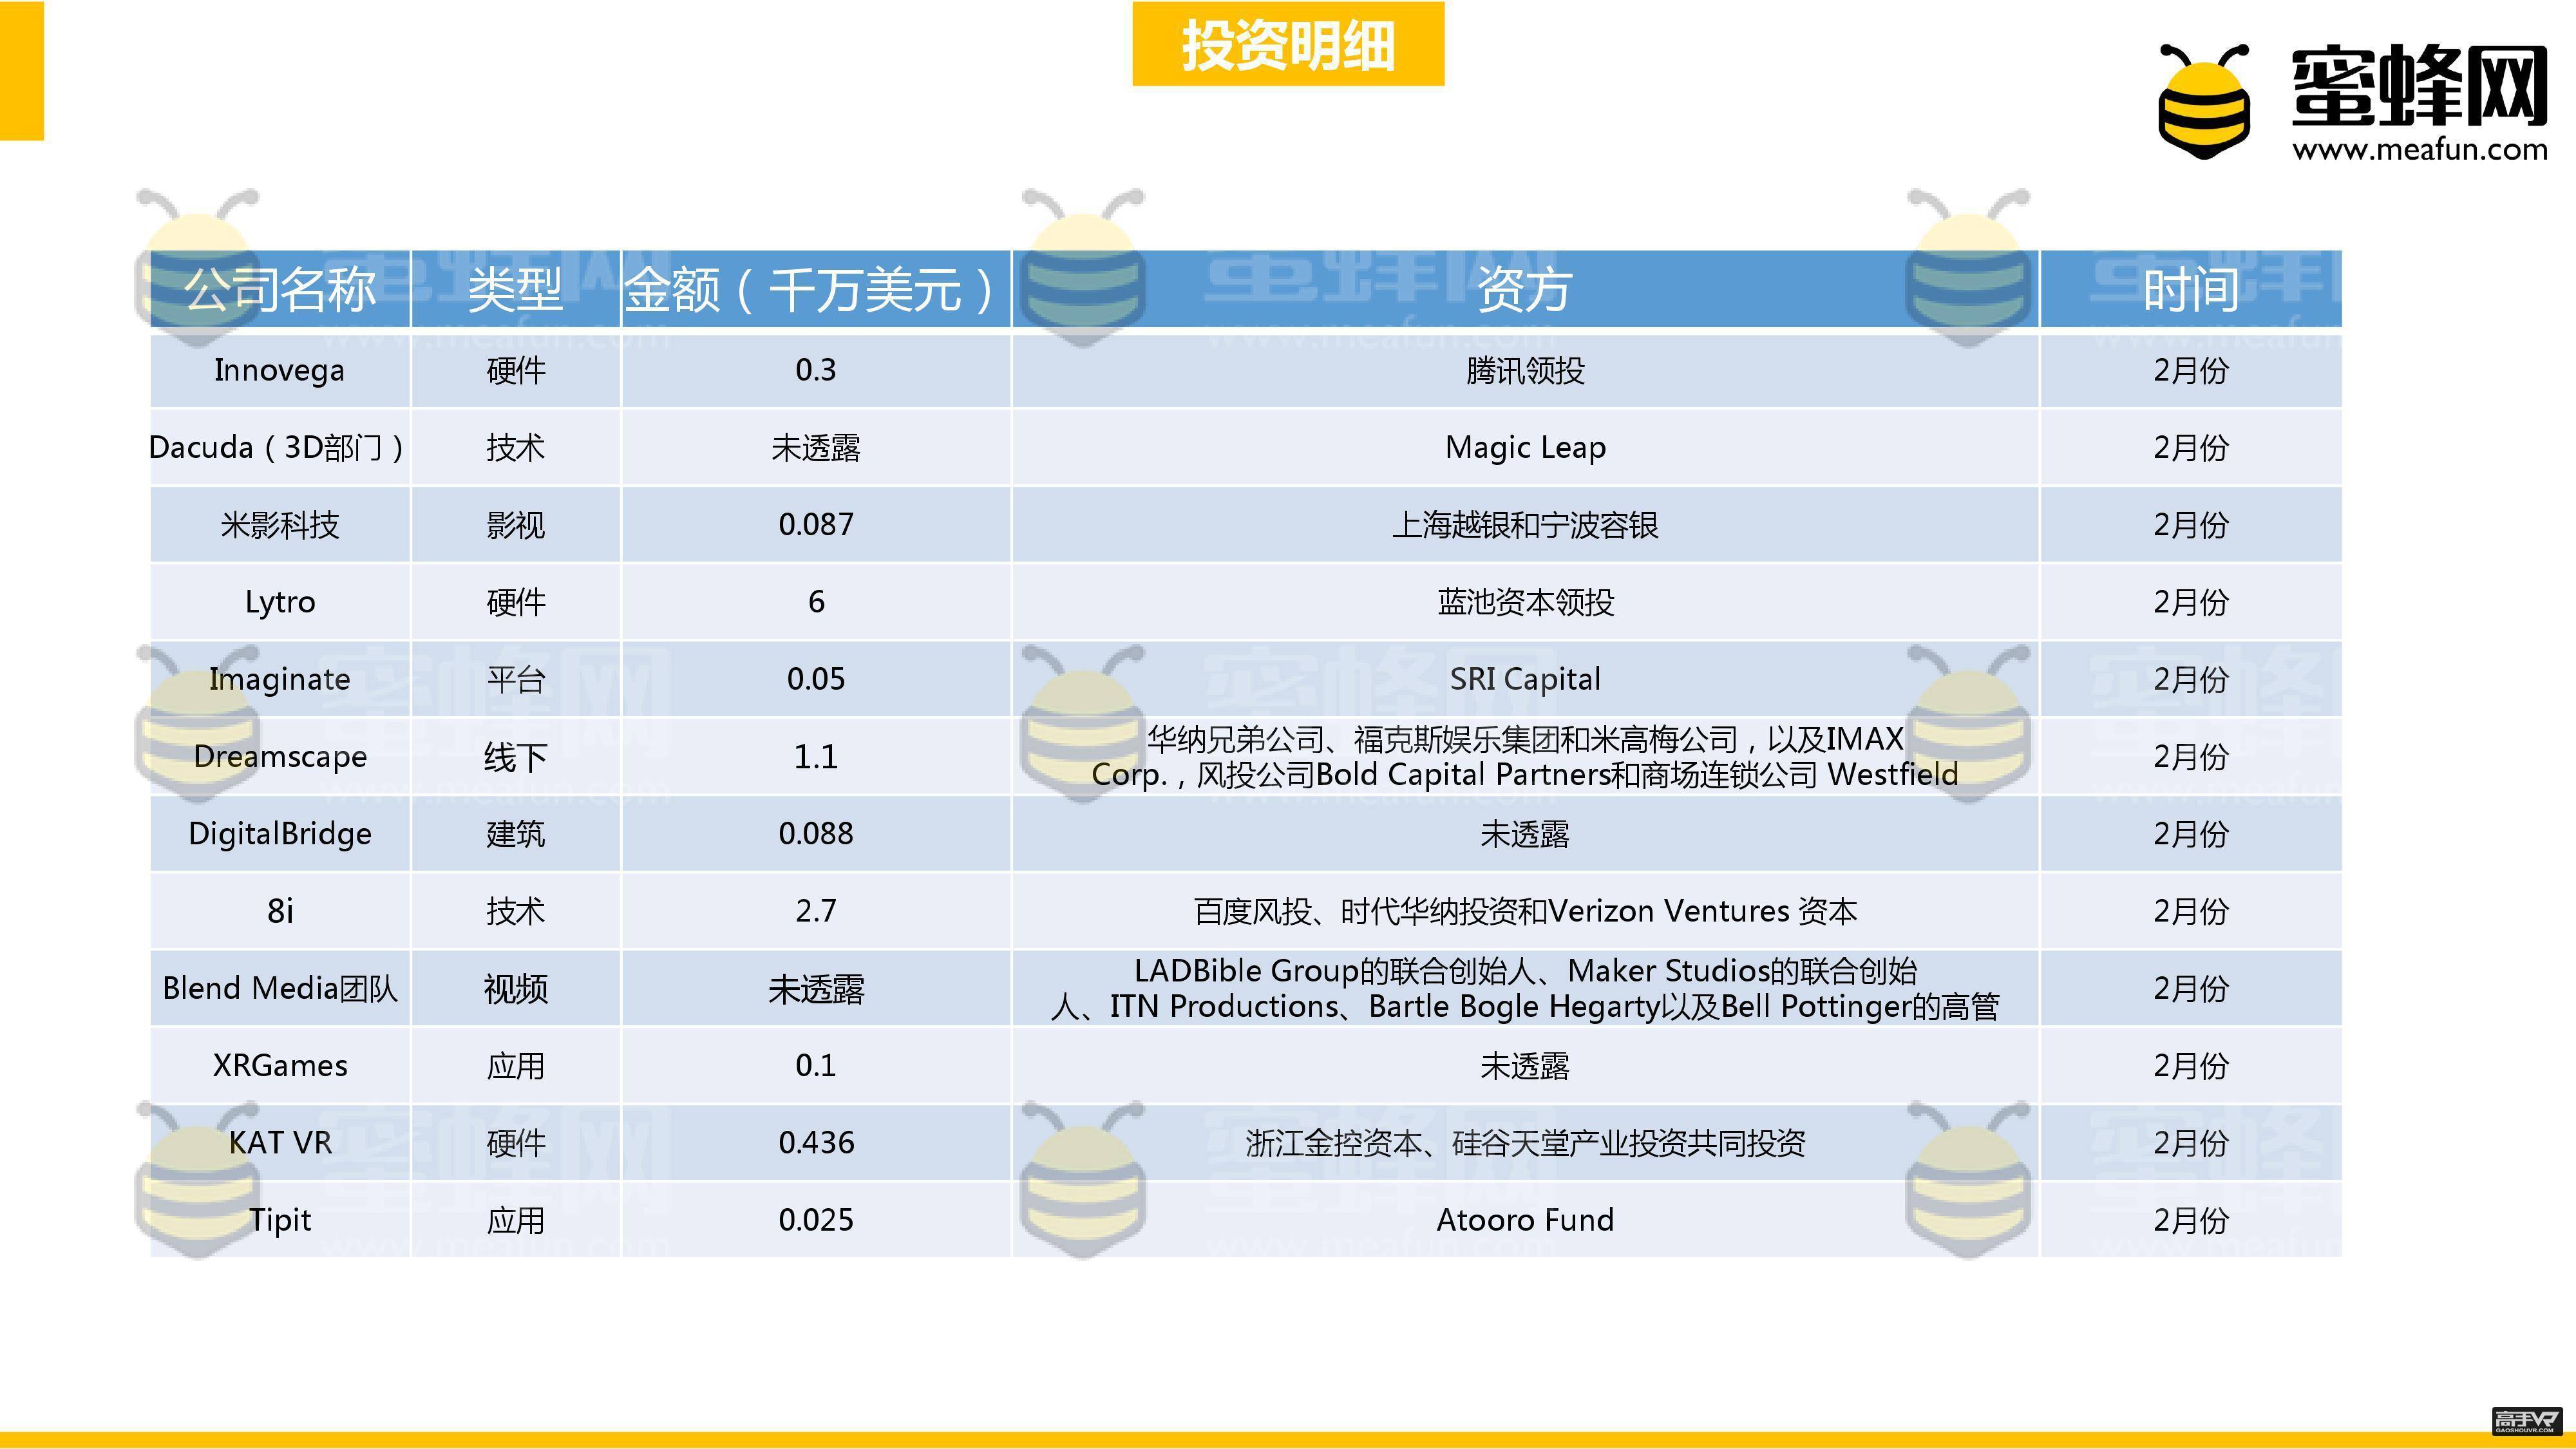Click the 线下 type cell

coord(515,756)
